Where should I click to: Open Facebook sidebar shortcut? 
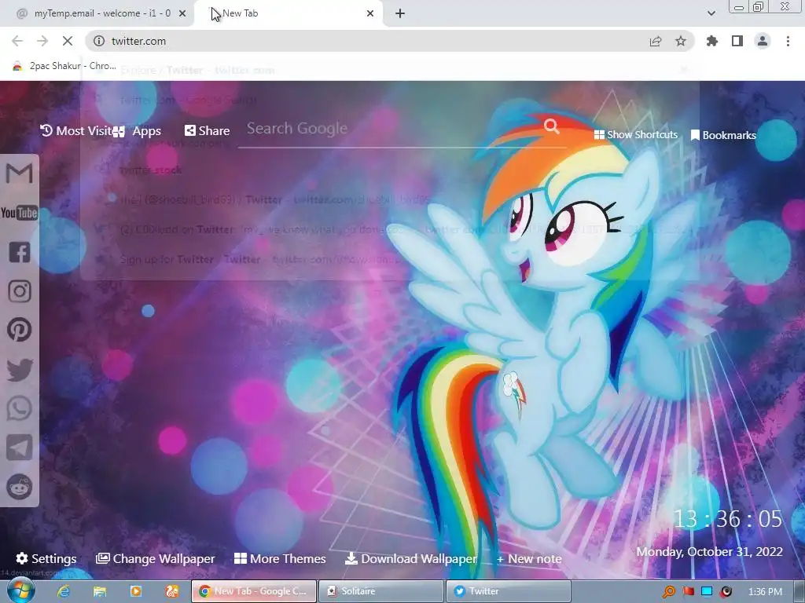point(20,252)
